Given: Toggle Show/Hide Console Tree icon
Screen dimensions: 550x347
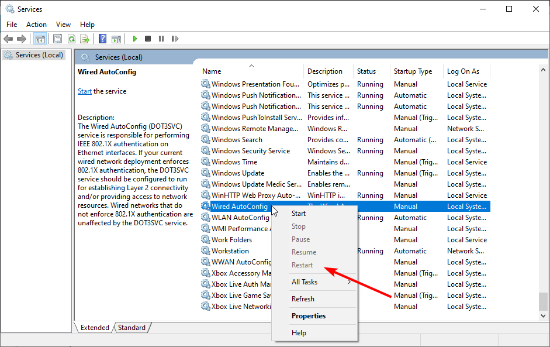Looking at the screenshot, I should tap(40, 39).
